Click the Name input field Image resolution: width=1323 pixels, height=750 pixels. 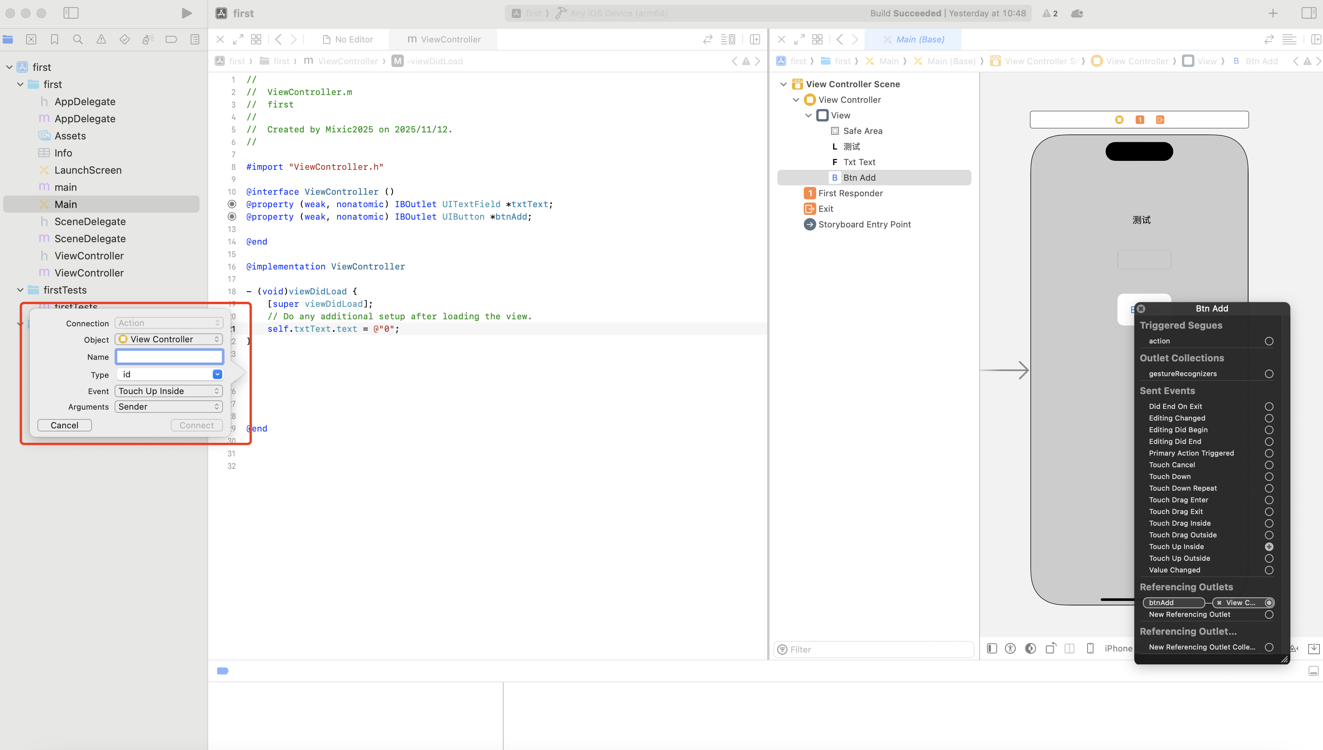click(x=169, y=356)
